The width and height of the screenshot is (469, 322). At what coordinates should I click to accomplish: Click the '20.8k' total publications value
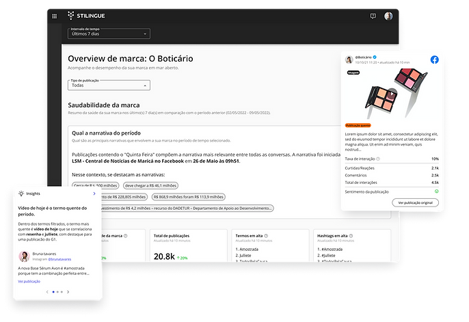coord(164,256)
